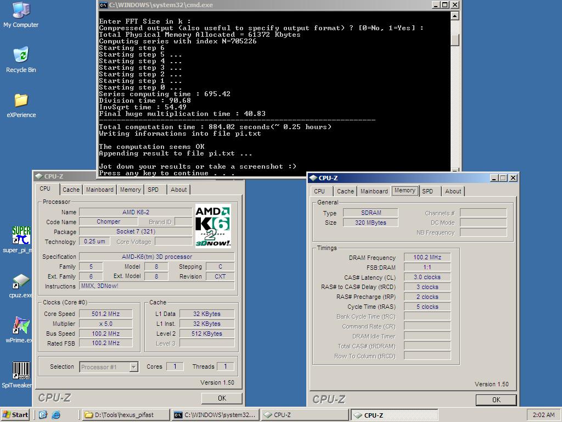Click the cmd.exe scrollbar up arrow

(454, 16)
